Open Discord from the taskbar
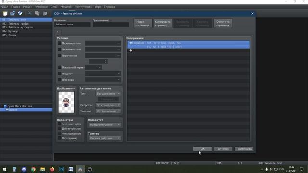Viewport: 308px width, 173px height. [x=24, y=169]
